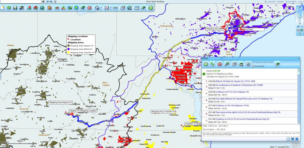
Task: Open the Contact link
Action: (x=280, y=1)
